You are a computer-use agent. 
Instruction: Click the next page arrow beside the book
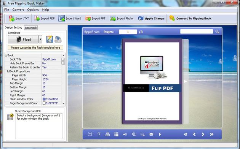pos(186,81)
